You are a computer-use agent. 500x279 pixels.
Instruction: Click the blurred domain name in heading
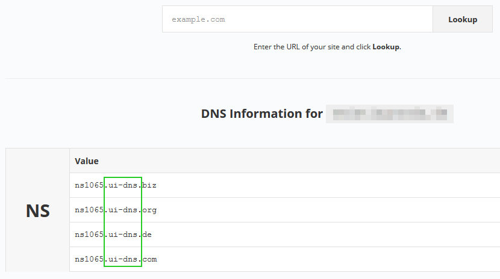(x=389, y=114)
